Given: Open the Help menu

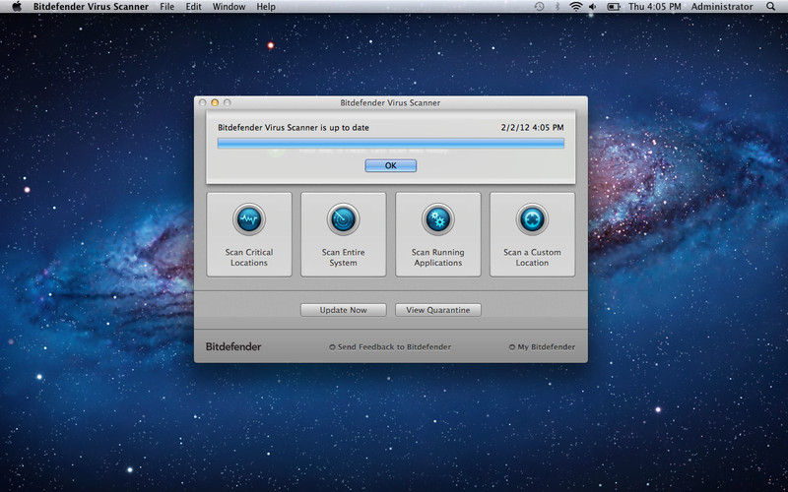Looking at the screenshot, I should (266, 7).
